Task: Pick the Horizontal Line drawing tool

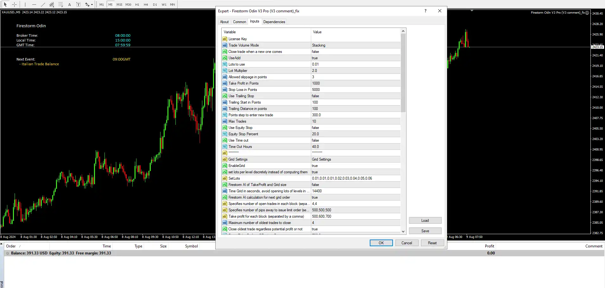Action: (34, 4)
